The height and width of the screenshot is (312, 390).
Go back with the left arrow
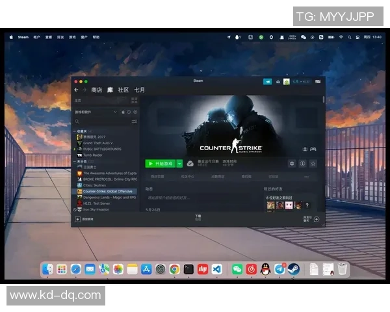click(76, 90)
